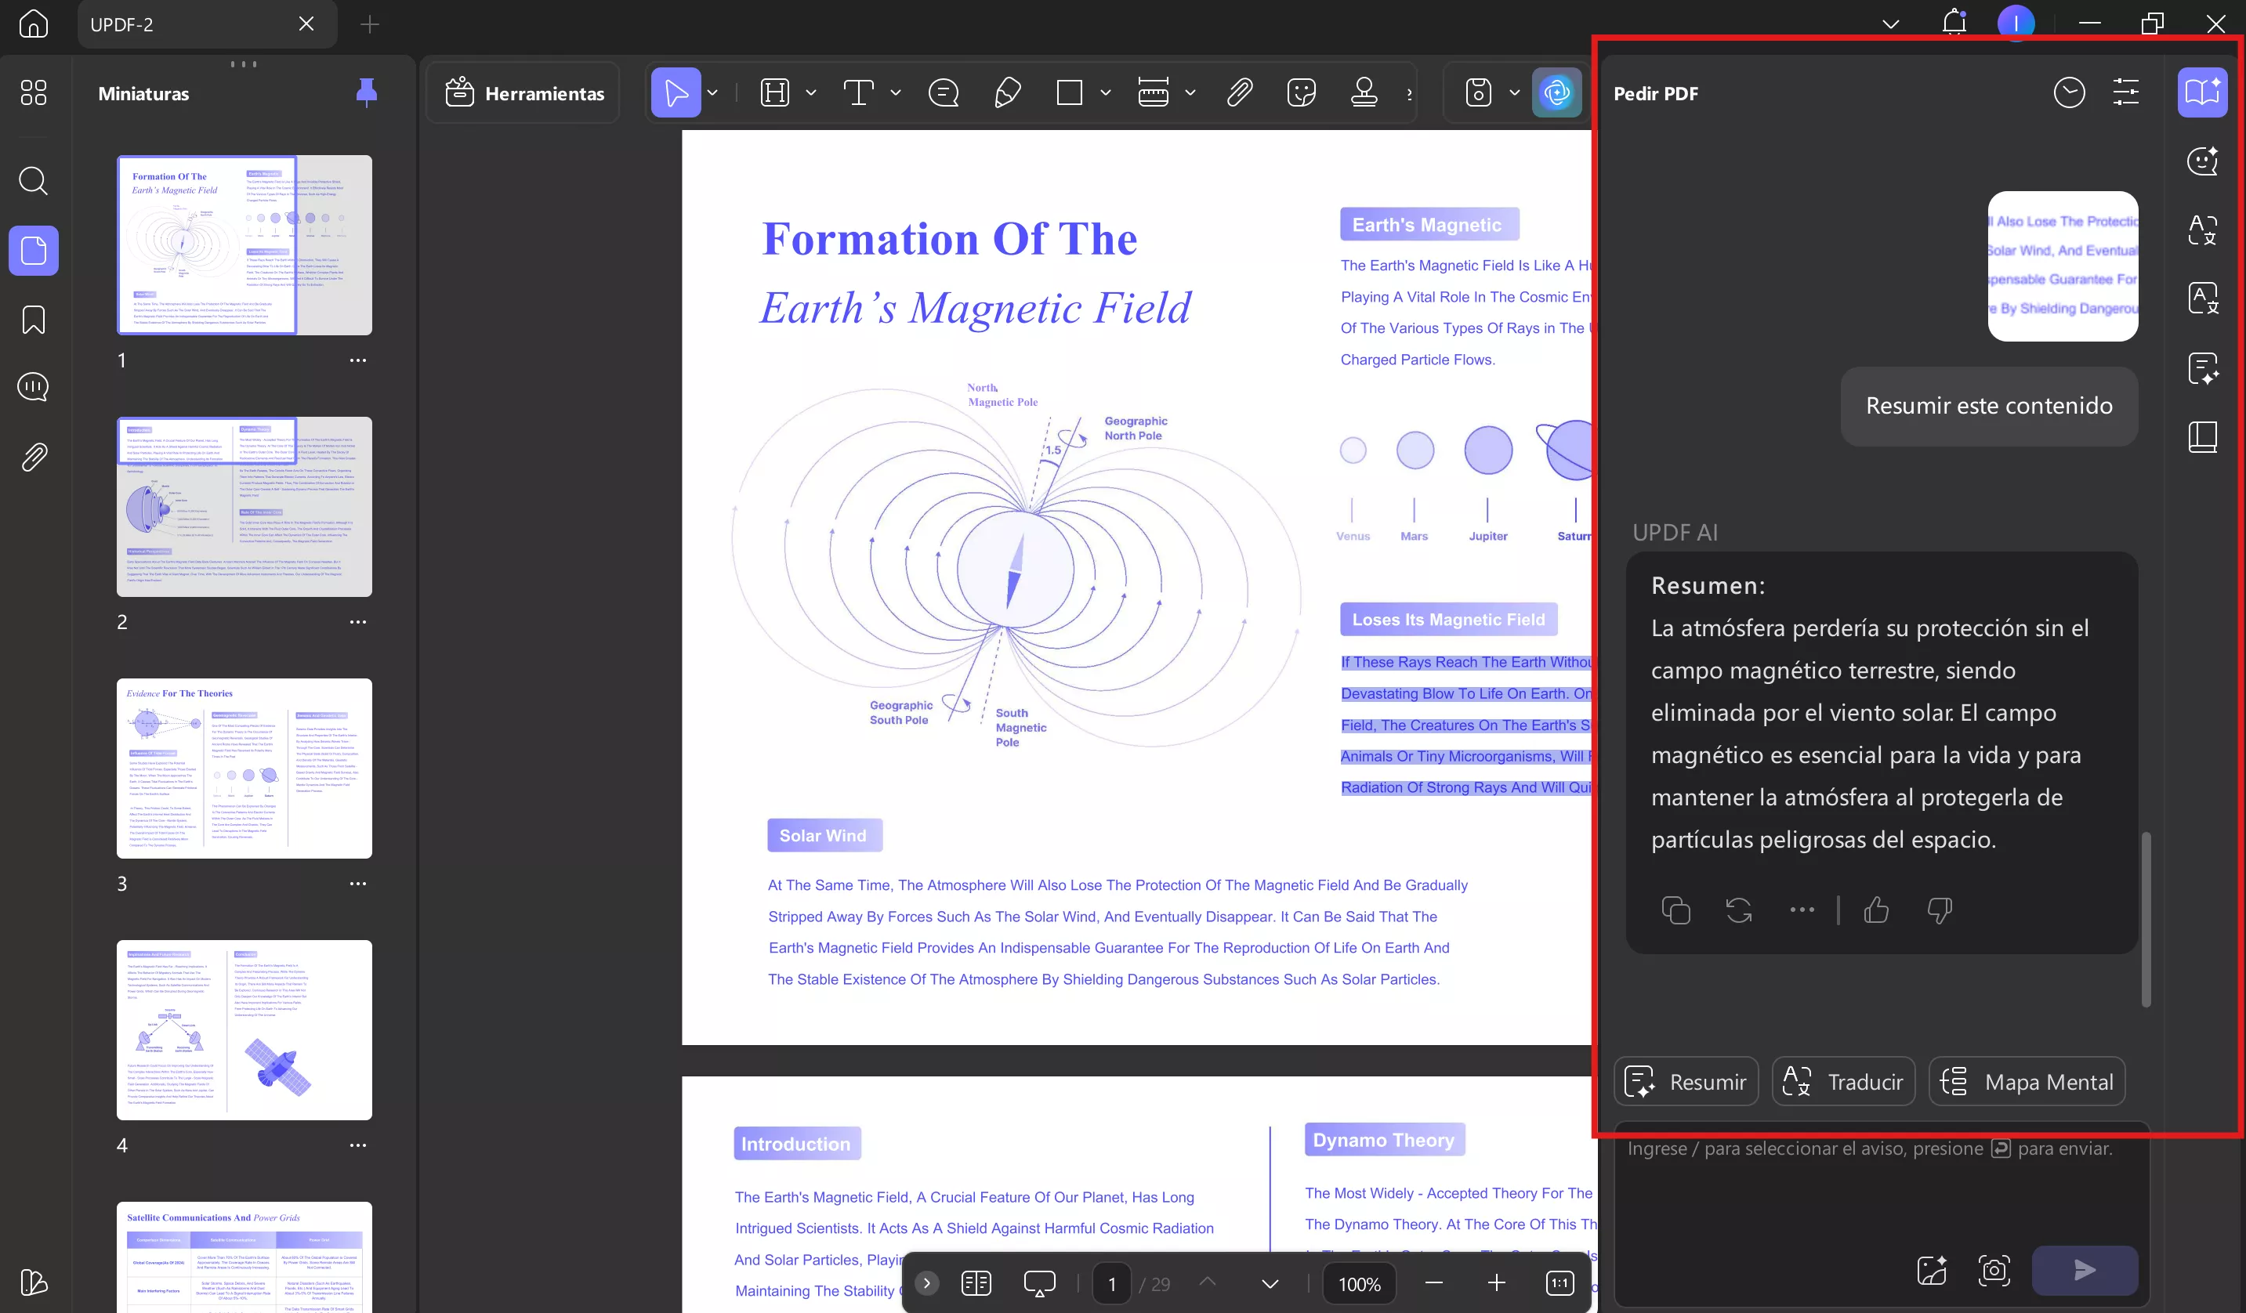Expand the save options dropdown arrow
The image size is (2246, 1313).
point(1514,92)
